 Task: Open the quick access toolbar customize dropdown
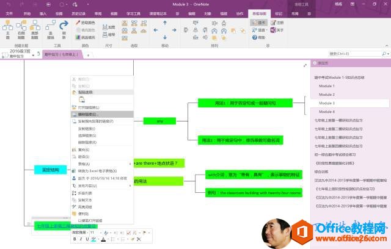pyautogui.click(x=88, y=4)
